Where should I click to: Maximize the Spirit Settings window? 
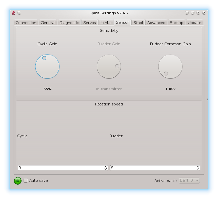(x=198, y=13)
